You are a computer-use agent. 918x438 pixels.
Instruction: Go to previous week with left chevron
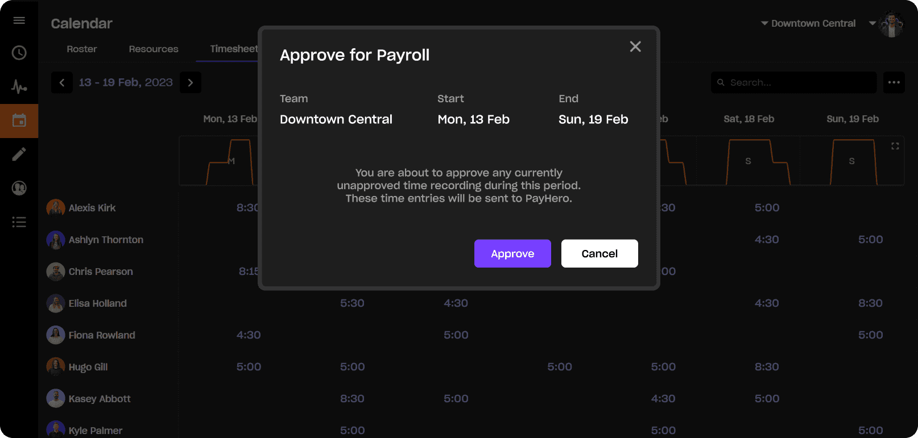coord(61,82)
